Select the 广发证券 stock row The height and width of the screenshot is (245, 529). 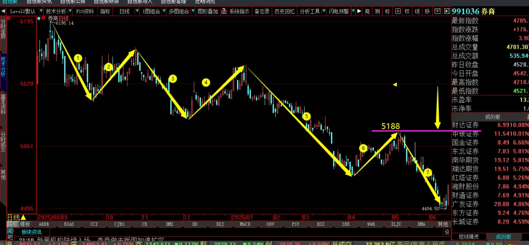click(x=490, y=204)
